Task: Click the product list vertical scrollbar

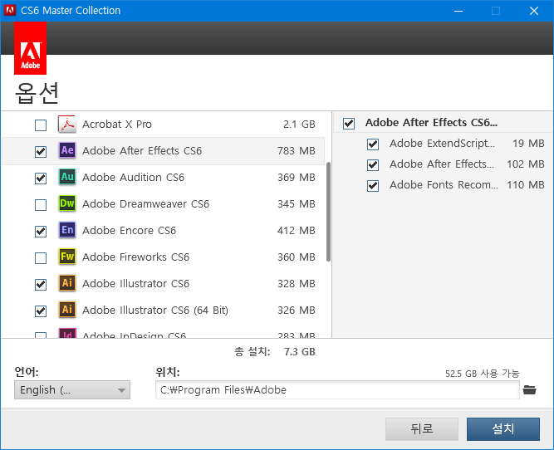Action: coord(328,212)
